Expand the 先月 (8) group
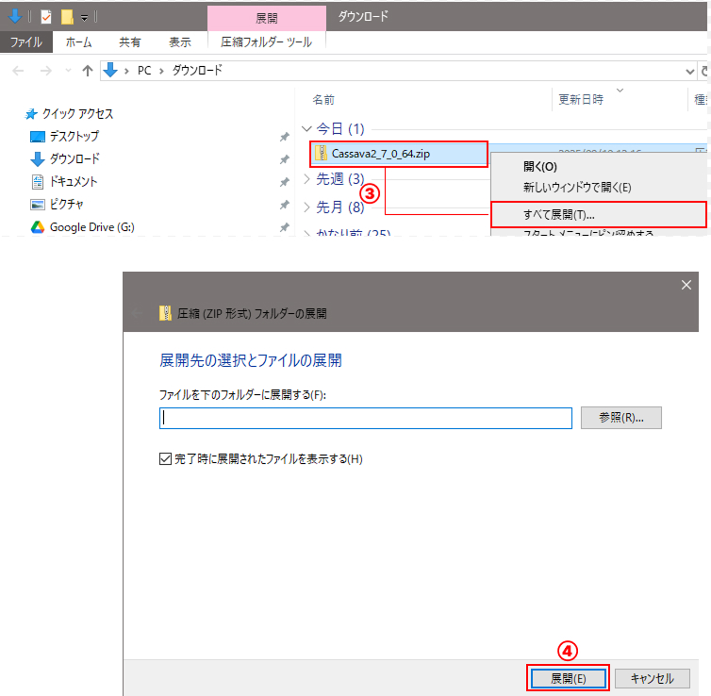The image size is (711, 696). 306,207
